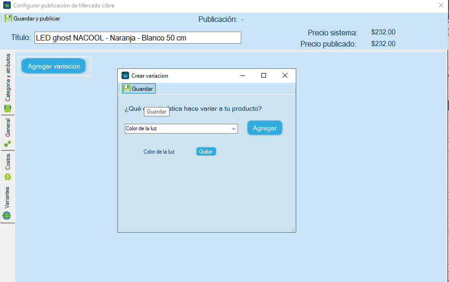Open the Costos tab
Image resolution: width=449 pixels, height=282 pixels.
coord(8,167)
